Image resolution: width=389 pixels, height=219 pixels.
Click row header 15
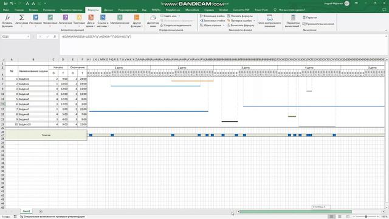(2, 104)
